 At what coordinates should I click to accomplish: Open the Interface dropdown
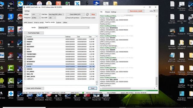[56, 14]
